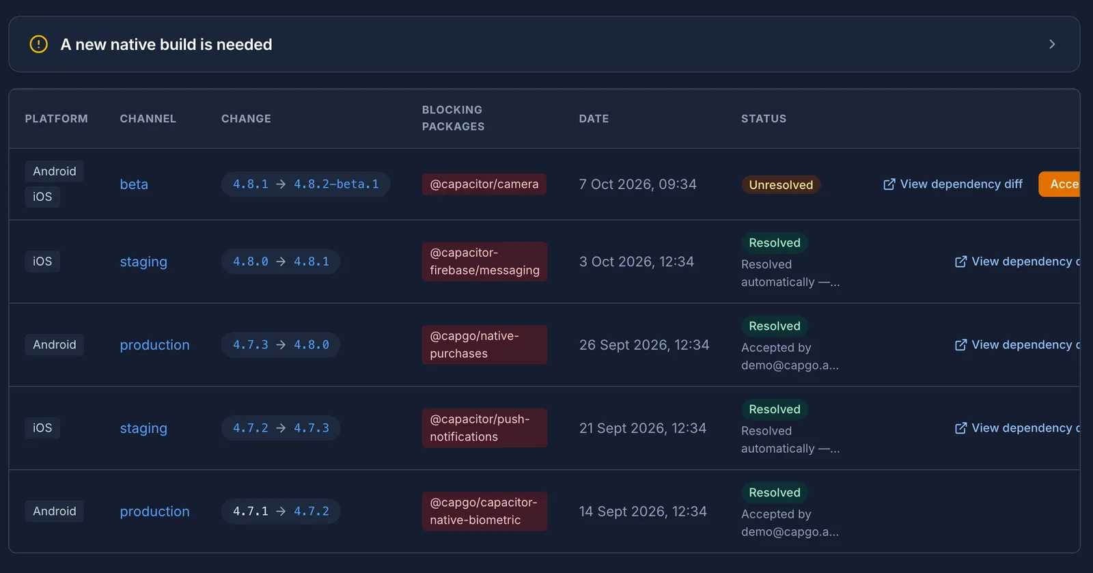Click the date 14 Sept 2026, 12:34
1093x573 pixels.
pos(643,512)
